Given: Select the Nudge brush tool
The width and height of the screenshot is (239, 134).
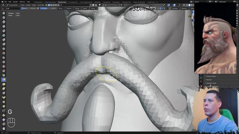Looking at the screenshot, I should click(x=4, y=102).
